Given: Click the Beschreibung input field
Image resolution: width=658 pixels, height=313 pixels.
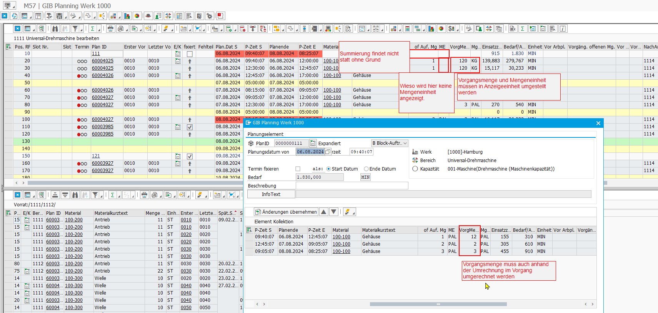Looking at the screenshot, I should (x=351, y=186).
